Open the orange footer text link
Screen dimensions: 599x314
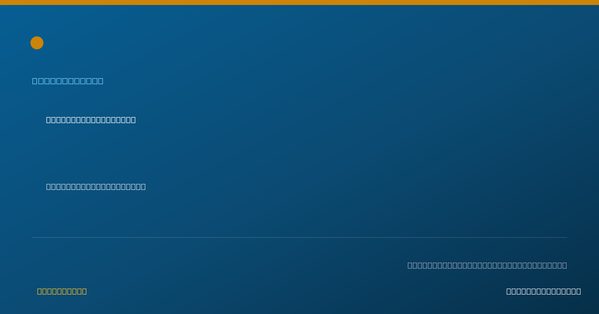click(x=62, y=291)
